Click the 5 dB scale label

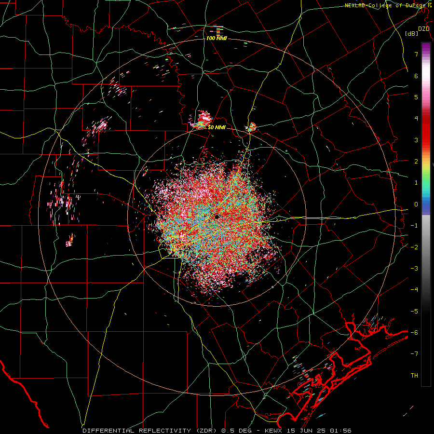click(x=416, y=97)
